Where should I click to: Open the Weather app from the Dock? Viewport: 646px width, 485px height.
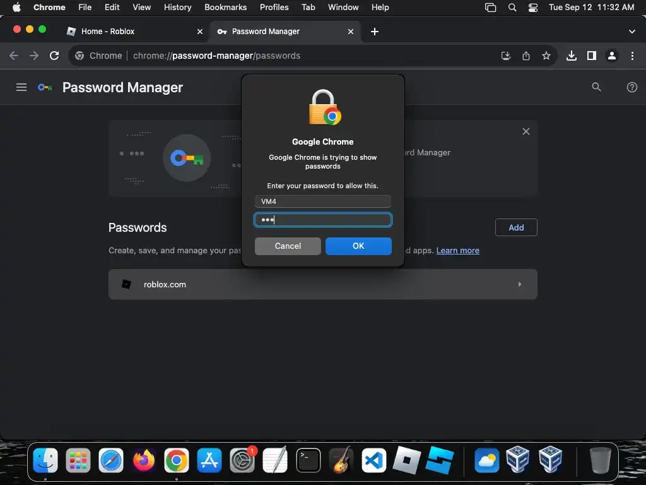pos(486,460)
